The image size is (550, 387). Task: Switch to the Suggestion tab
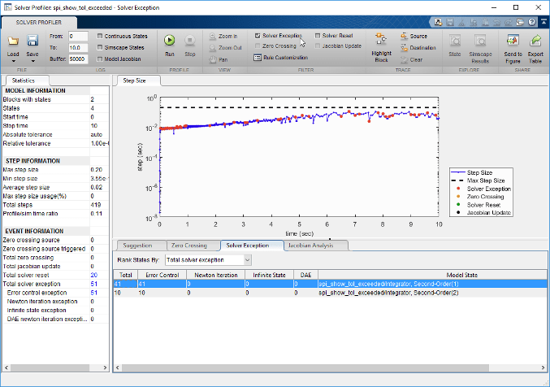tap(139, 244)
